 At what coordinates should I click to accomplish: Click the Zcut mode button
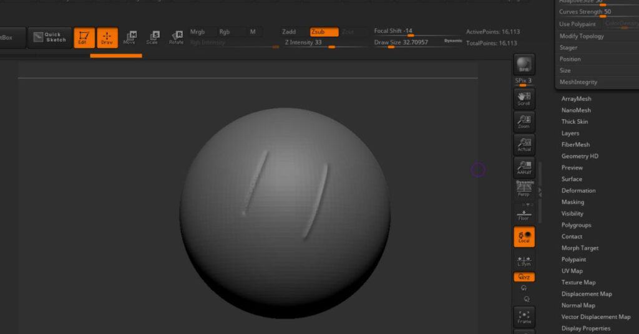[348, 32]
